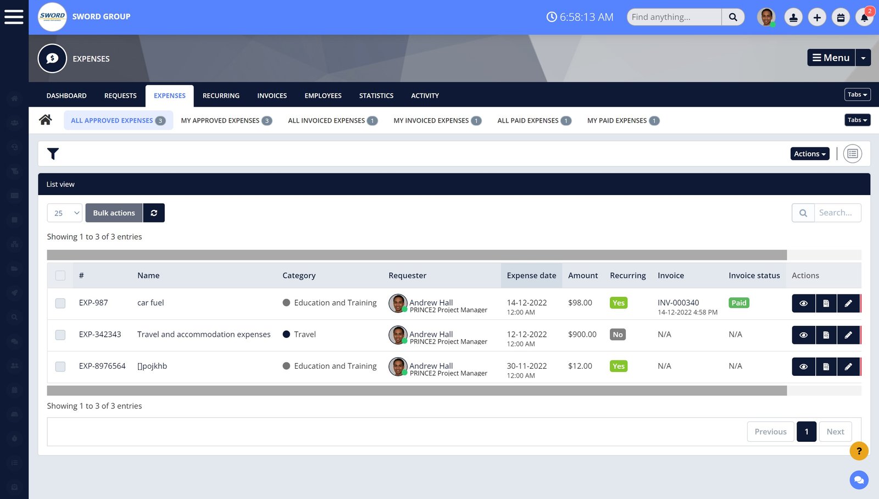Open the hamburger navigation menu

click(14, 17)
